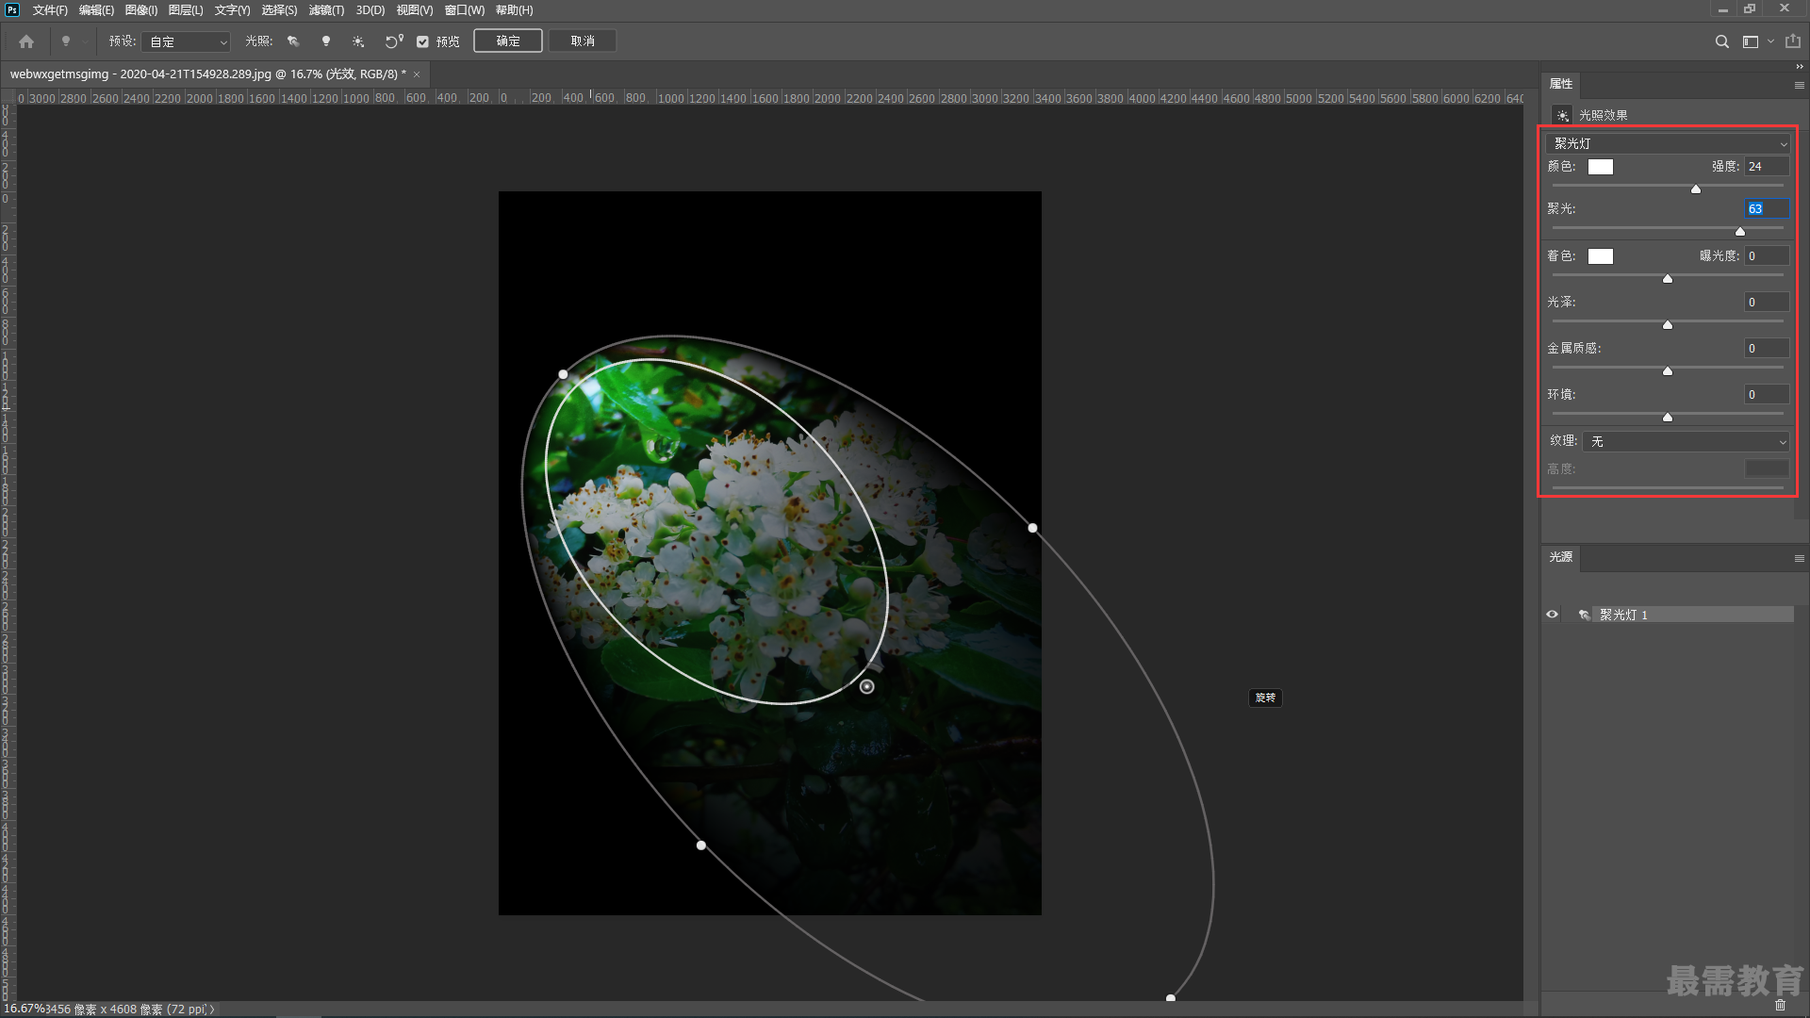Open the 编辑(E) menu
This screenshot has width=1810, height=1018.
click(x=96, y=10)
